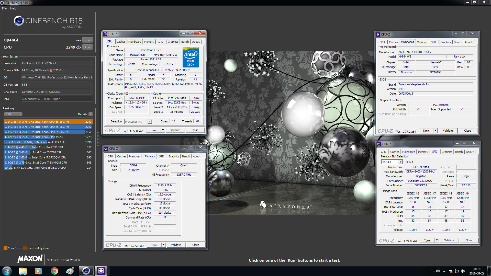Click Tools button in CPU-Z SPD window
This screenshot has height=276, width=491.
427,240
